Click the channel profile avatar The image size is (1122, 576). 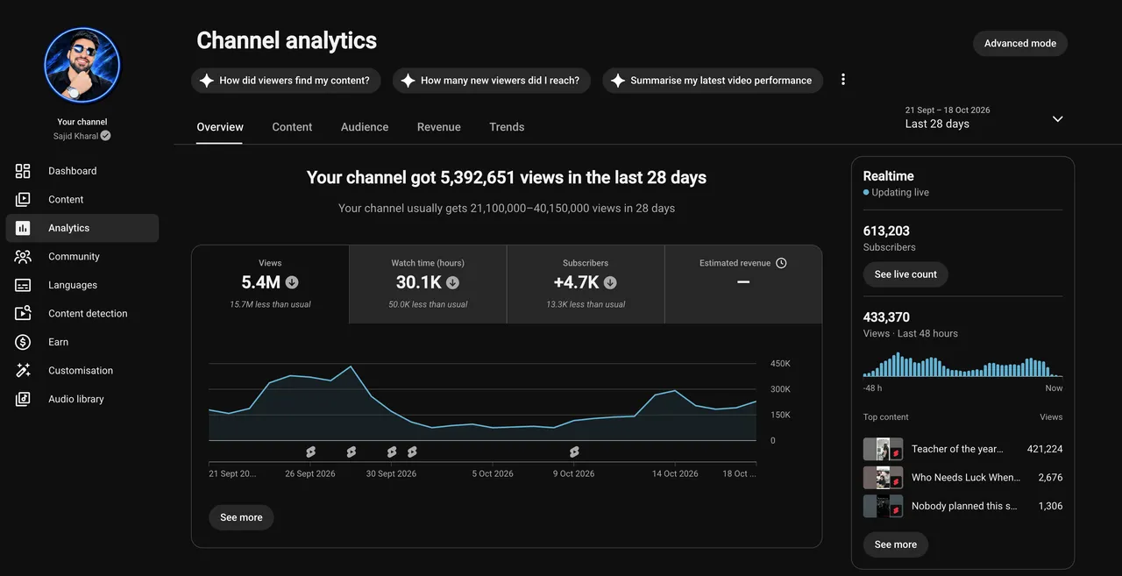(82, 65)
